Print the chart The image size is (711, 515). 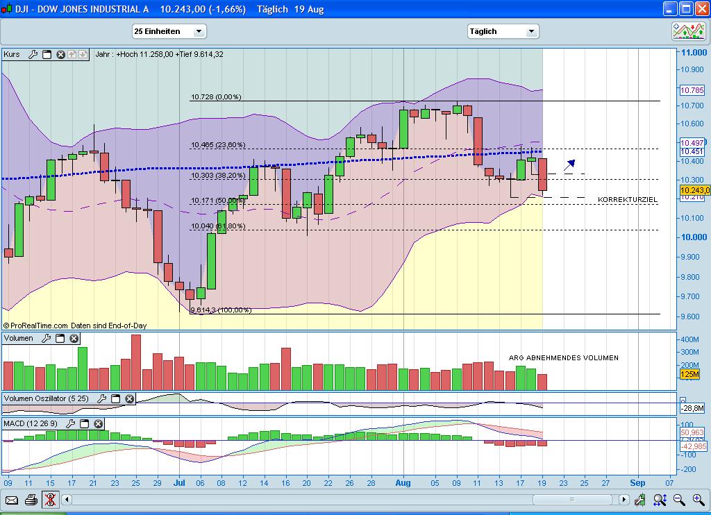tap(31, 500)
